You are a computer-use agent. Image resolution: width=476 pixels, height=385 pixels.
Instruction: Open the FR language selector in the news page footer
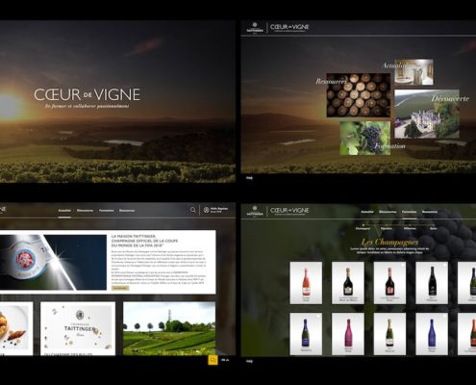click(x=225, y=360)
